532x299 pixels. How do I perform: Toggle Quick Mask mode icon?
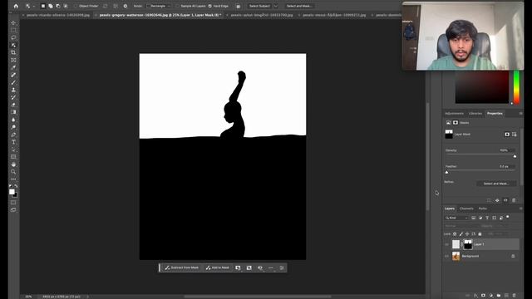coord(13,203)
